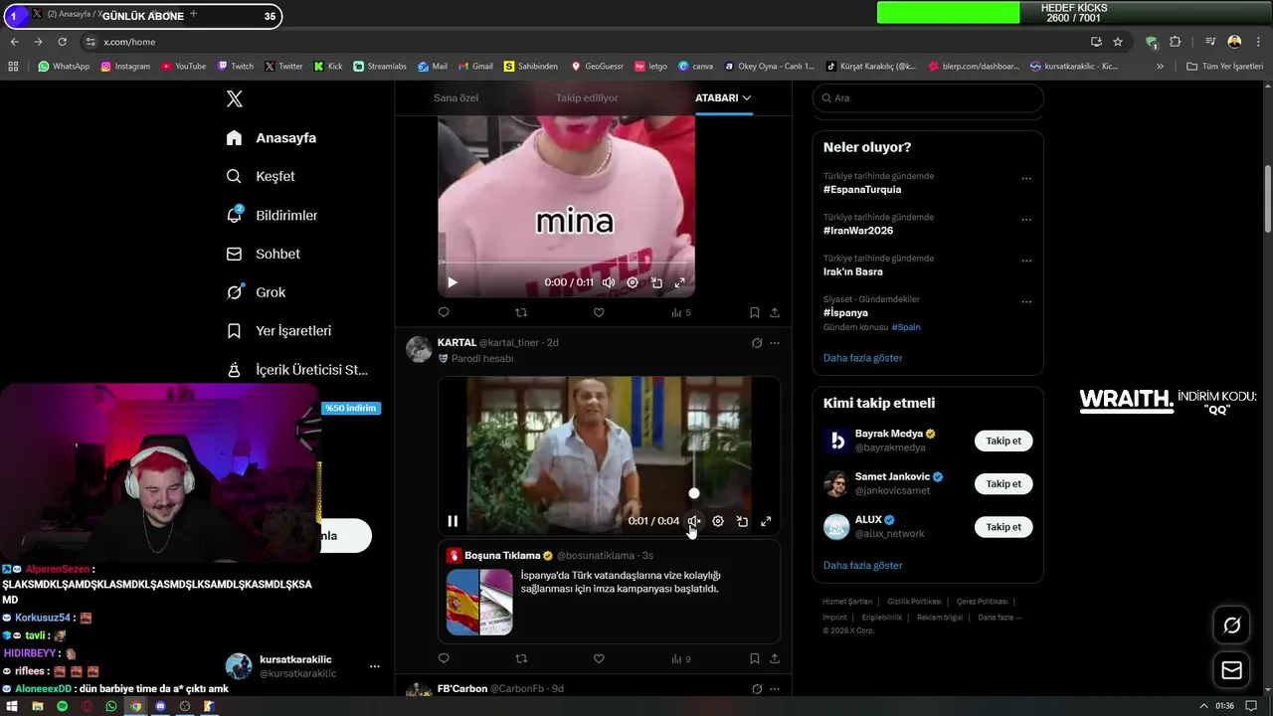Click the X logo in sidebar
This screenshot has height=716, width=1273.
pyautogui.click(x=235, y=98)
